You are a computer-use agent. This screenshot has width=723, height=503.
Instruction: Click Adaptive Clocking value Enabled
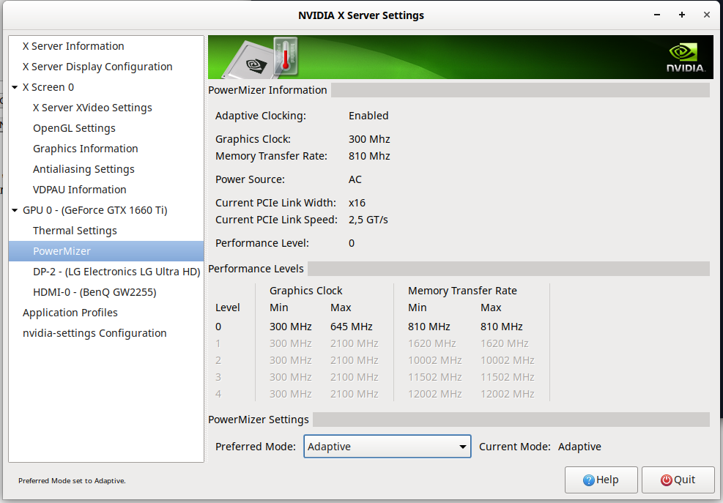(368, 116)
